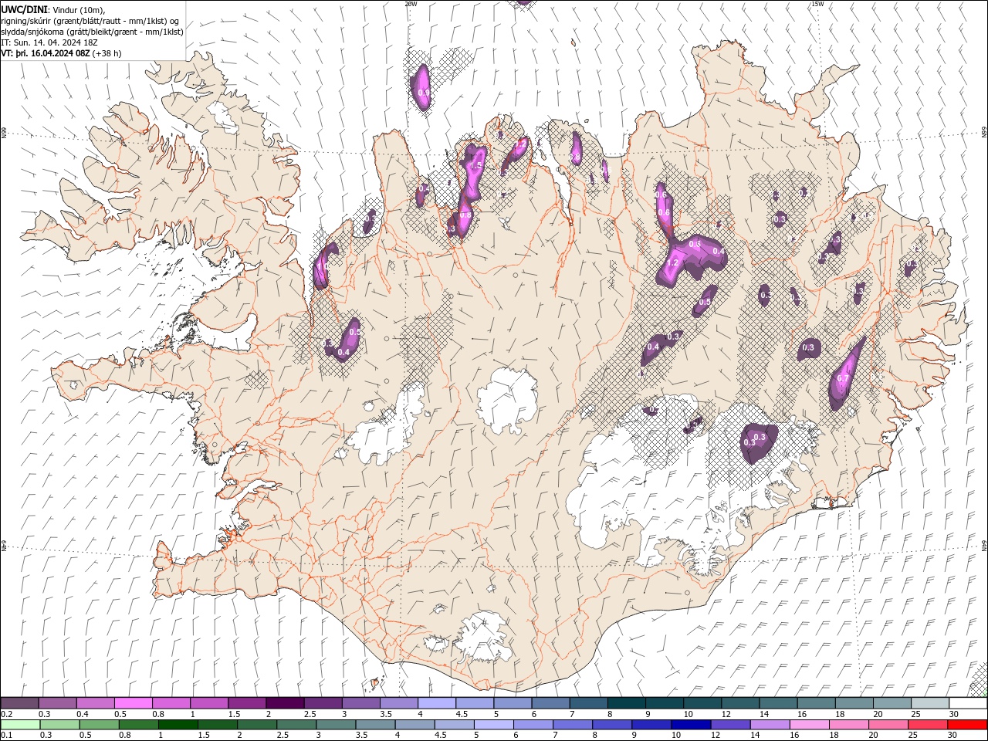
Task: Click the dark purple 2 snow legend swatch
Action: (x=285, y=703)
